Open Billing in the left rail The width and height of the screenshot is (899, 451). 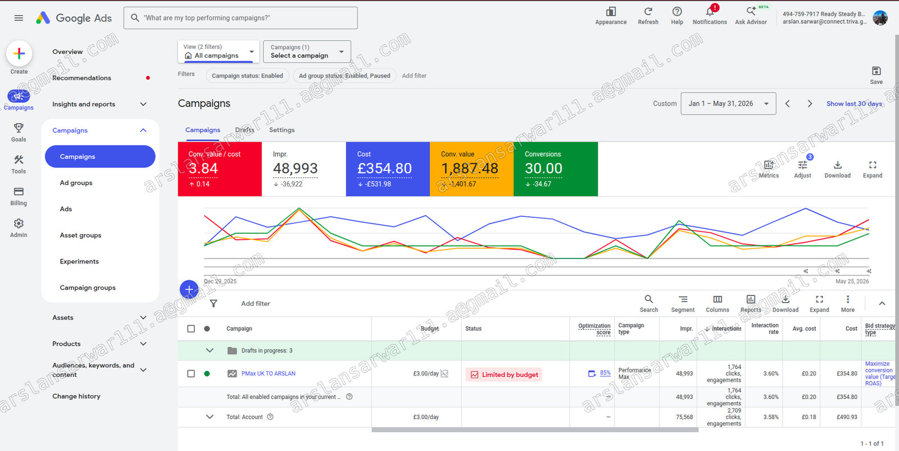(19, 197)
